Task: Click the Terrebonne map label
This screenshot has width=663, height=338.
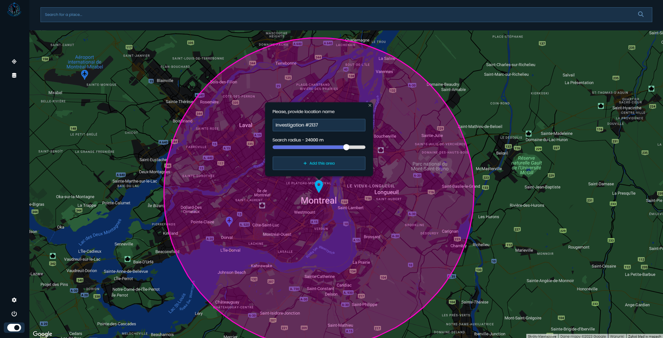Action: pos(286,63)
